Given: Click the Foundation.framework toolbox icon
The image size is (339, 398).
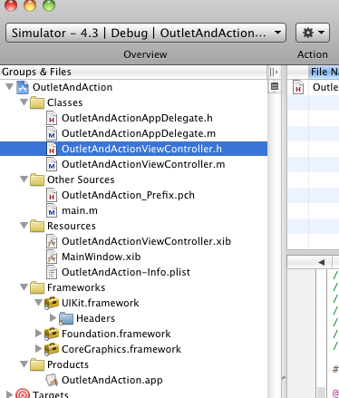Looking at the screenshot, I should 52,334.
